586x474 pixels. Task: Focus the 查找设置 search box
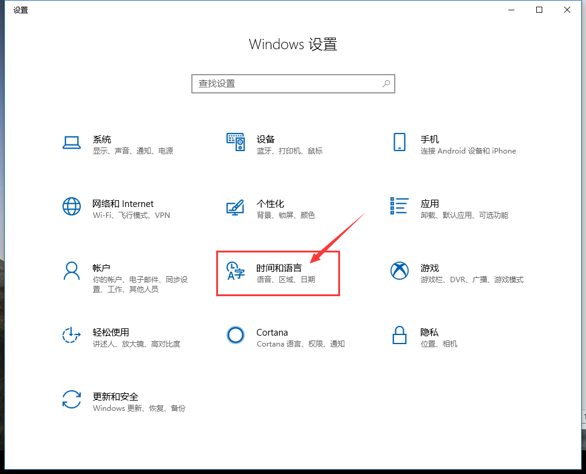293,84
